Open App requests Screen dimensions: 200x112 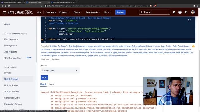pos(11,52)
